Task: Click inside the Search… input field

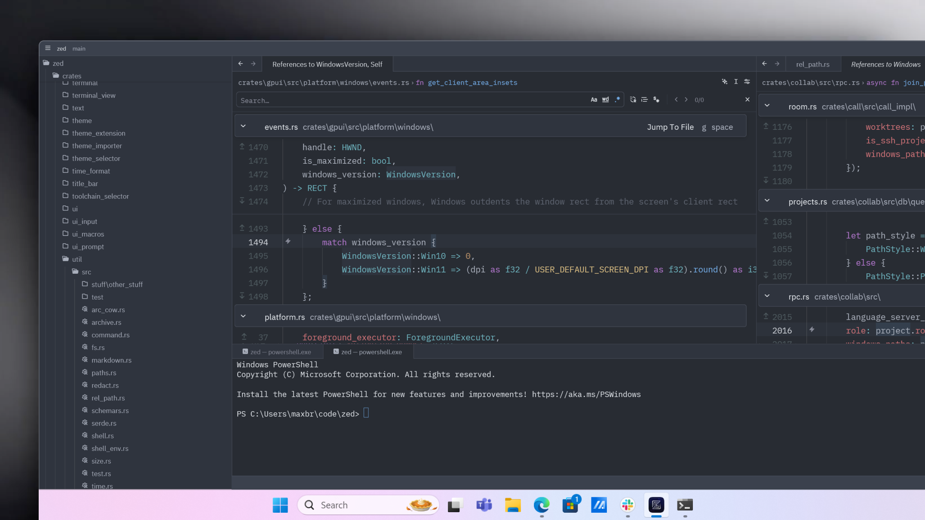Action: pyautogui.click(x=387, y=100)
